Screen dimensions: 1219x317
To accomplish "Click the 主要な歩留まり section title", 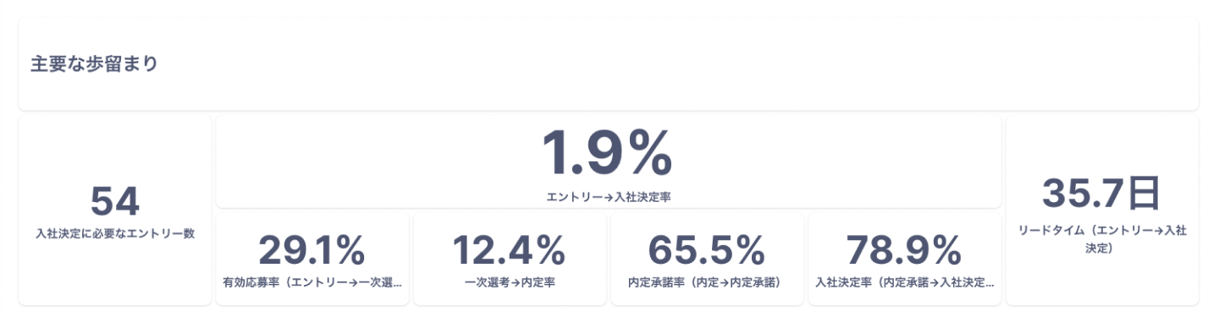I will point(95,64).
